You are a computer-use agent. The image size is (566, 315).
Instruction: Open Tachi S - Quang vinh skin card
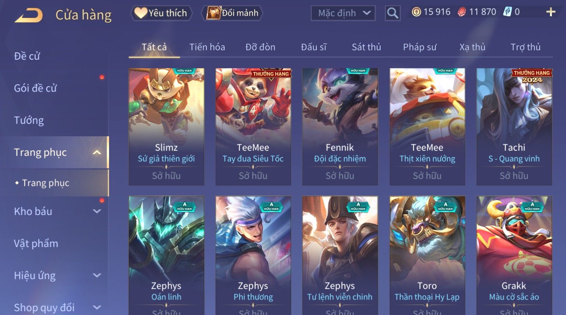click(514, 127)
